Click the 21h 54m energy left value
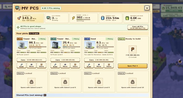Screen dimensions: 183x98 tap(112, 18)
